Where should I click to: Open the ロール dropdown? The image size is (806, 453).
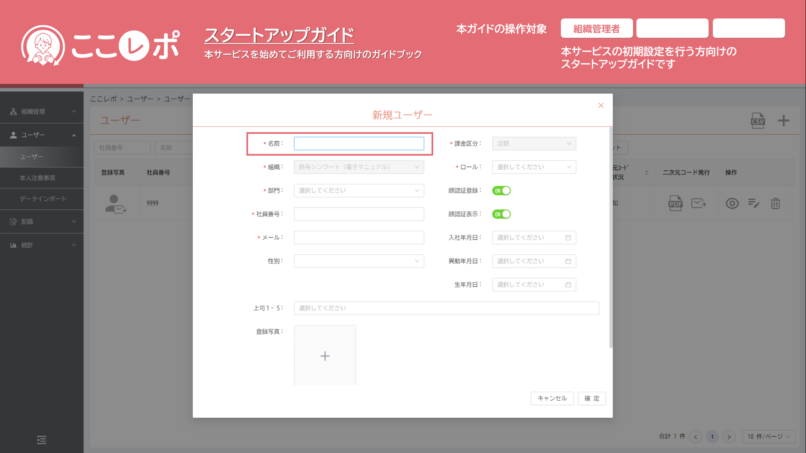tap(534, 167)
